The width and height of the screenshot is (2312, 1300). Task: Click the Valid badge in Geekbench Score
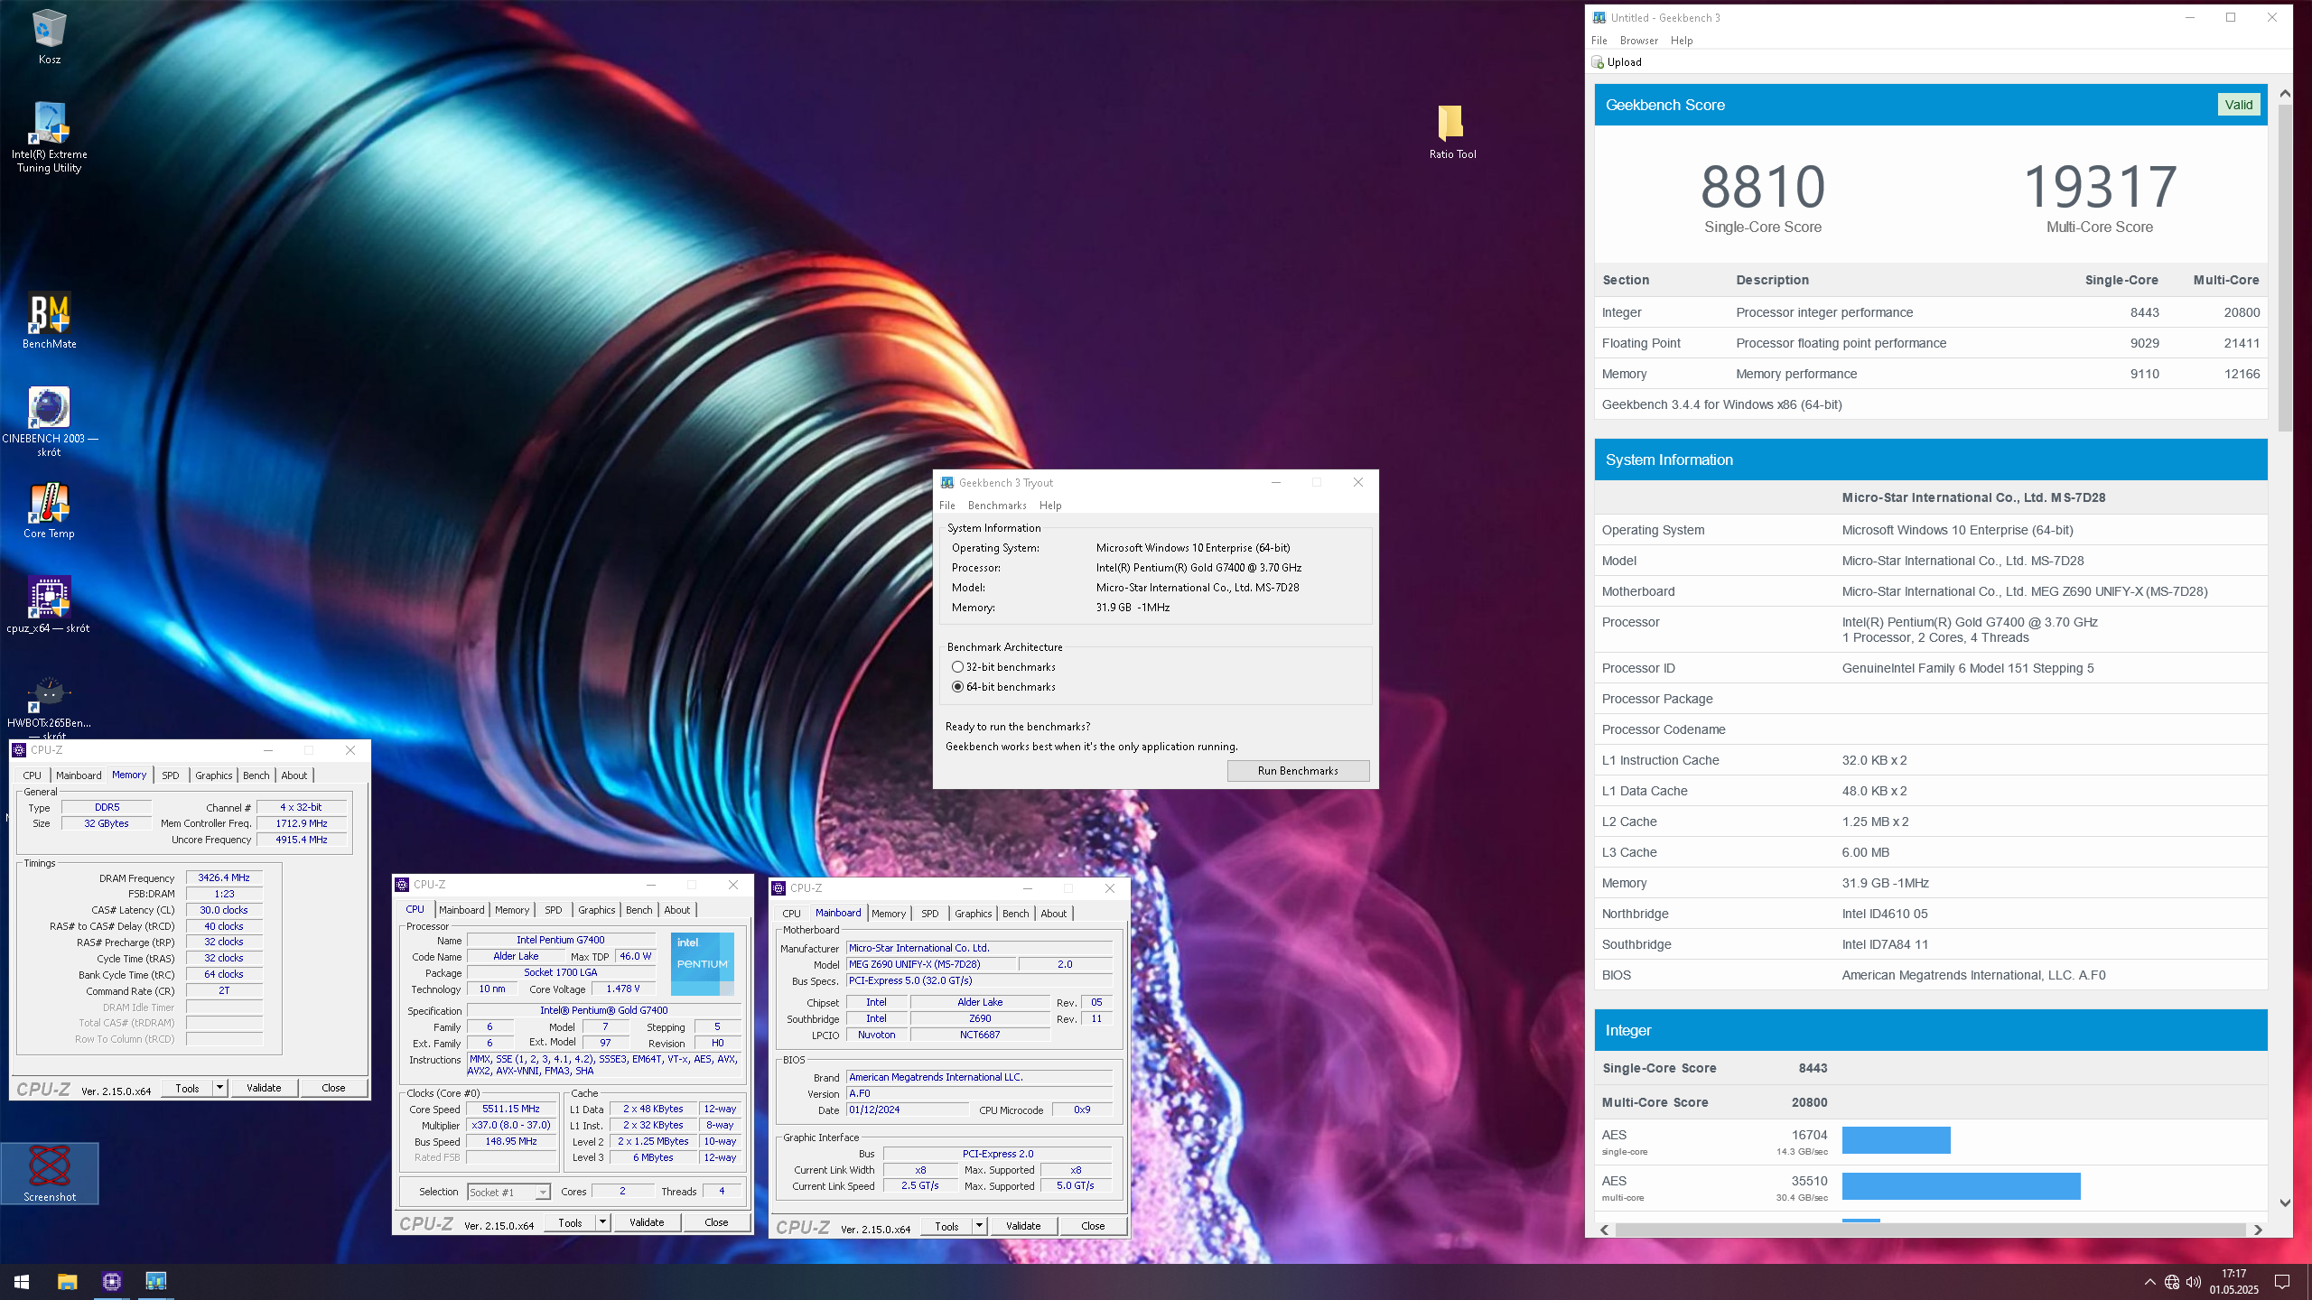point(2238,105)
